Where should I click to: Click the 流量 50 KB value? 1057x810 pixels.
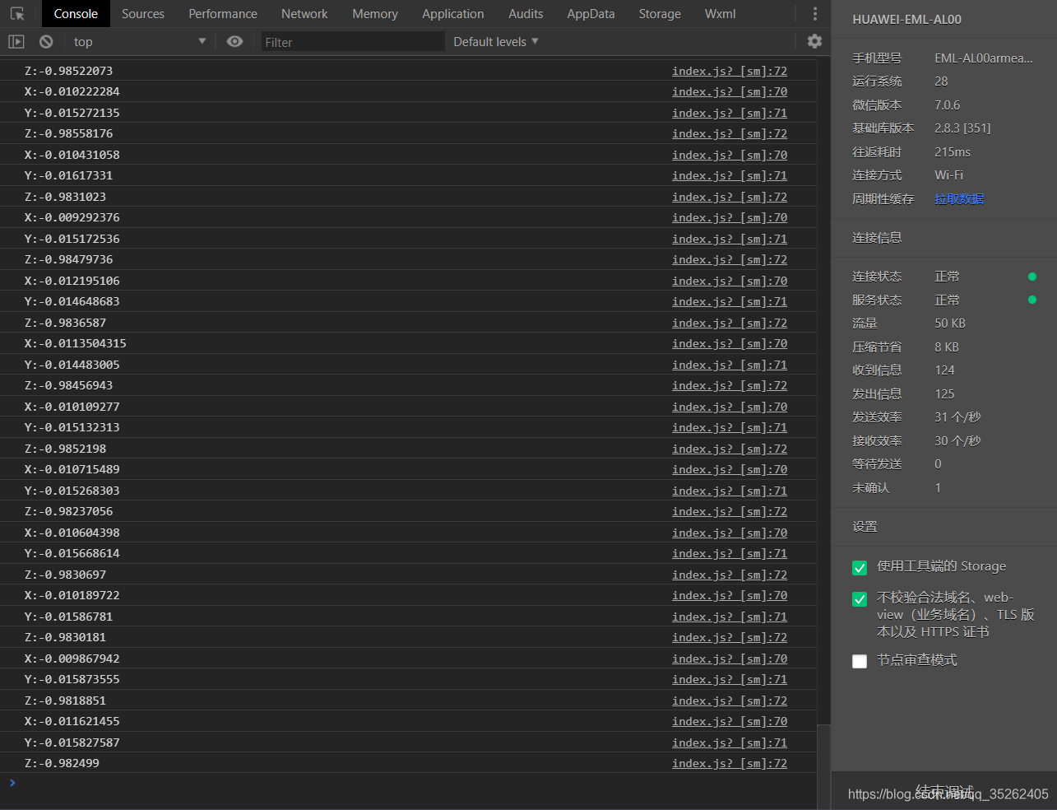click(950, 323)
